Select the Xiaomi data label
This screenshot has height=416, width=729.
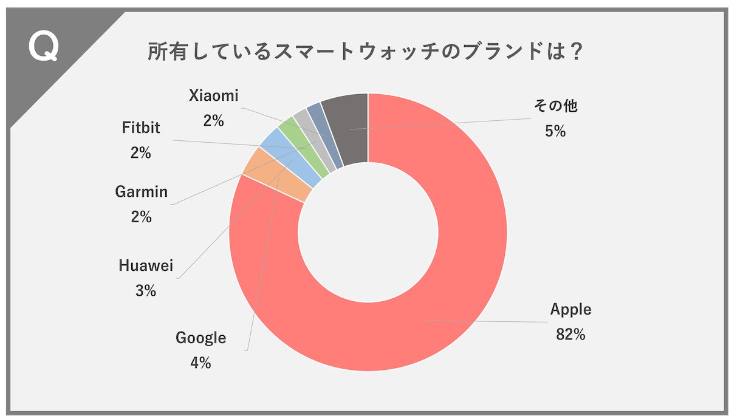point(213,96)
